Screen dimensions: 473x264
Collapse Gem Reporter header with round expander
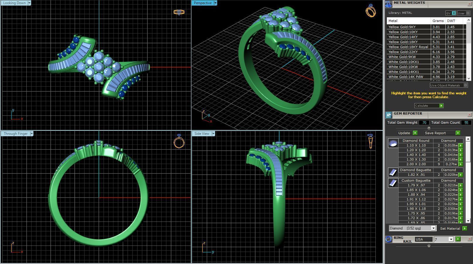coord(429,128)
